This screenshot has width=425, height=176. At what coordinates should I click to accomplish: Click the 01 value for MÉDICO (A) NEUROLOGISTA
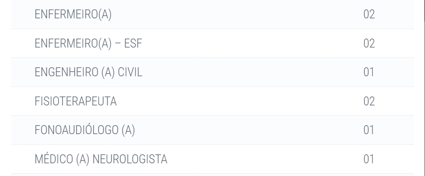369,159
